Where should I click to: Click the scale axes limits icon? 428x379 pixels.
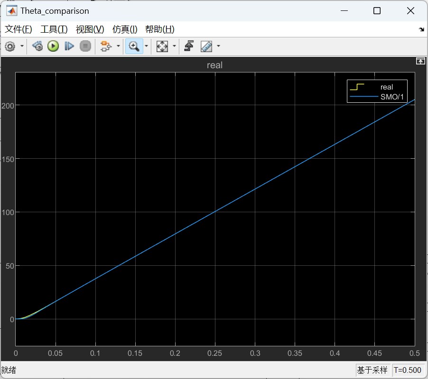(x=162, y=46)
